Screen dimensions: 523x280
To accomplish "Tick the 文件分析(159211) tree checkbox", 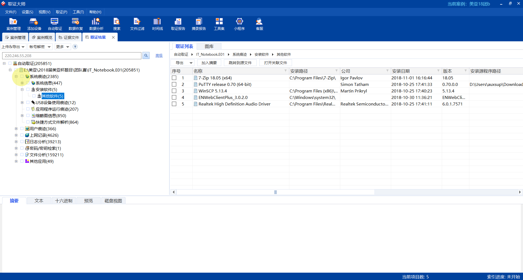I will (22, 155).
